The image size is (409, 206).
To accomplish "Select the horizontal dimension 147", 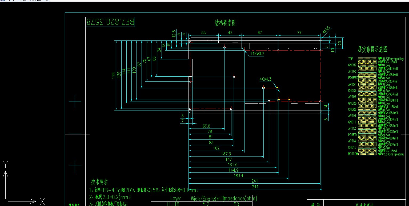I will (228, 159).
